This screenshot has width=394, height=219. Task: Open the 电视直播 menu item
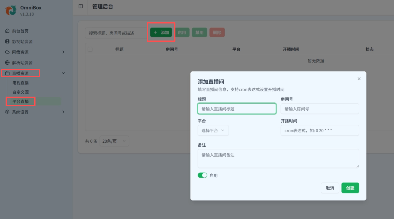21,83
